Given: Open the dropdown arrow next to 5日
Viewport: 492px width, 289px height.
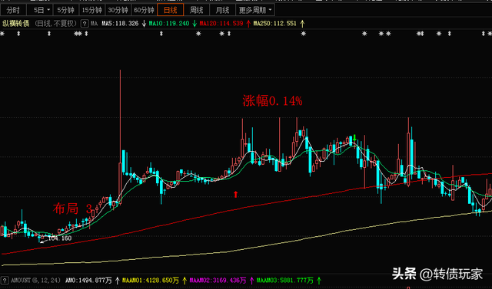Looking at the screenshot, I should [x=49, y=10].
